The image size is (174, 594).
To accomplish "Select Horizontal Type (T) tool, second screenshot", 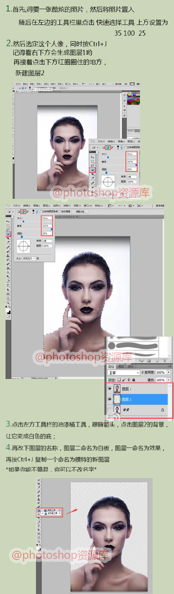I will (x=8, y=286).
